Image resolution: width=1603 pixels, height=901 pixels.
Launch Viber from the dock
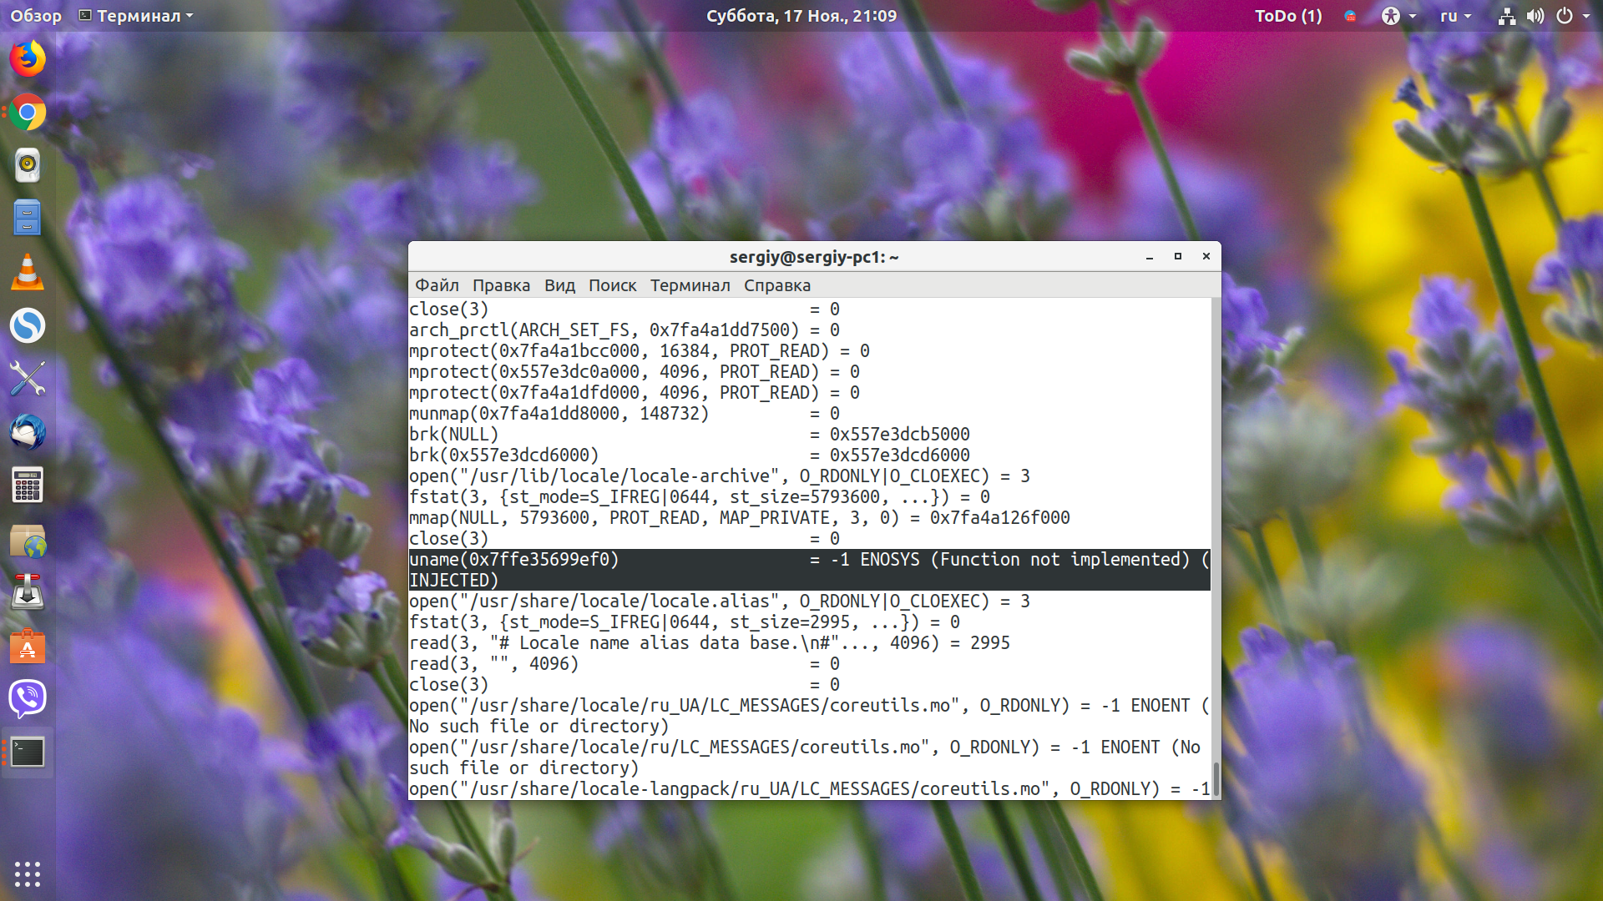click(x=28, y=699)
